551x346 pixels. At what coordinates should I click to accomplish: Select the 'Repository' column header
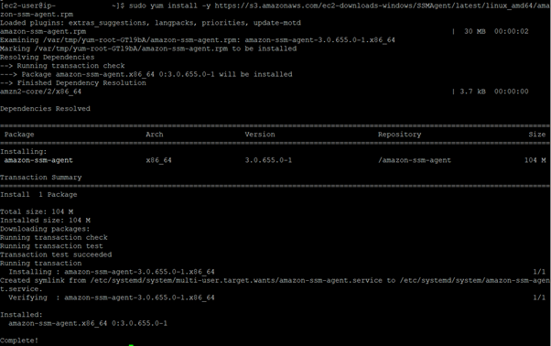click(399, 135)
